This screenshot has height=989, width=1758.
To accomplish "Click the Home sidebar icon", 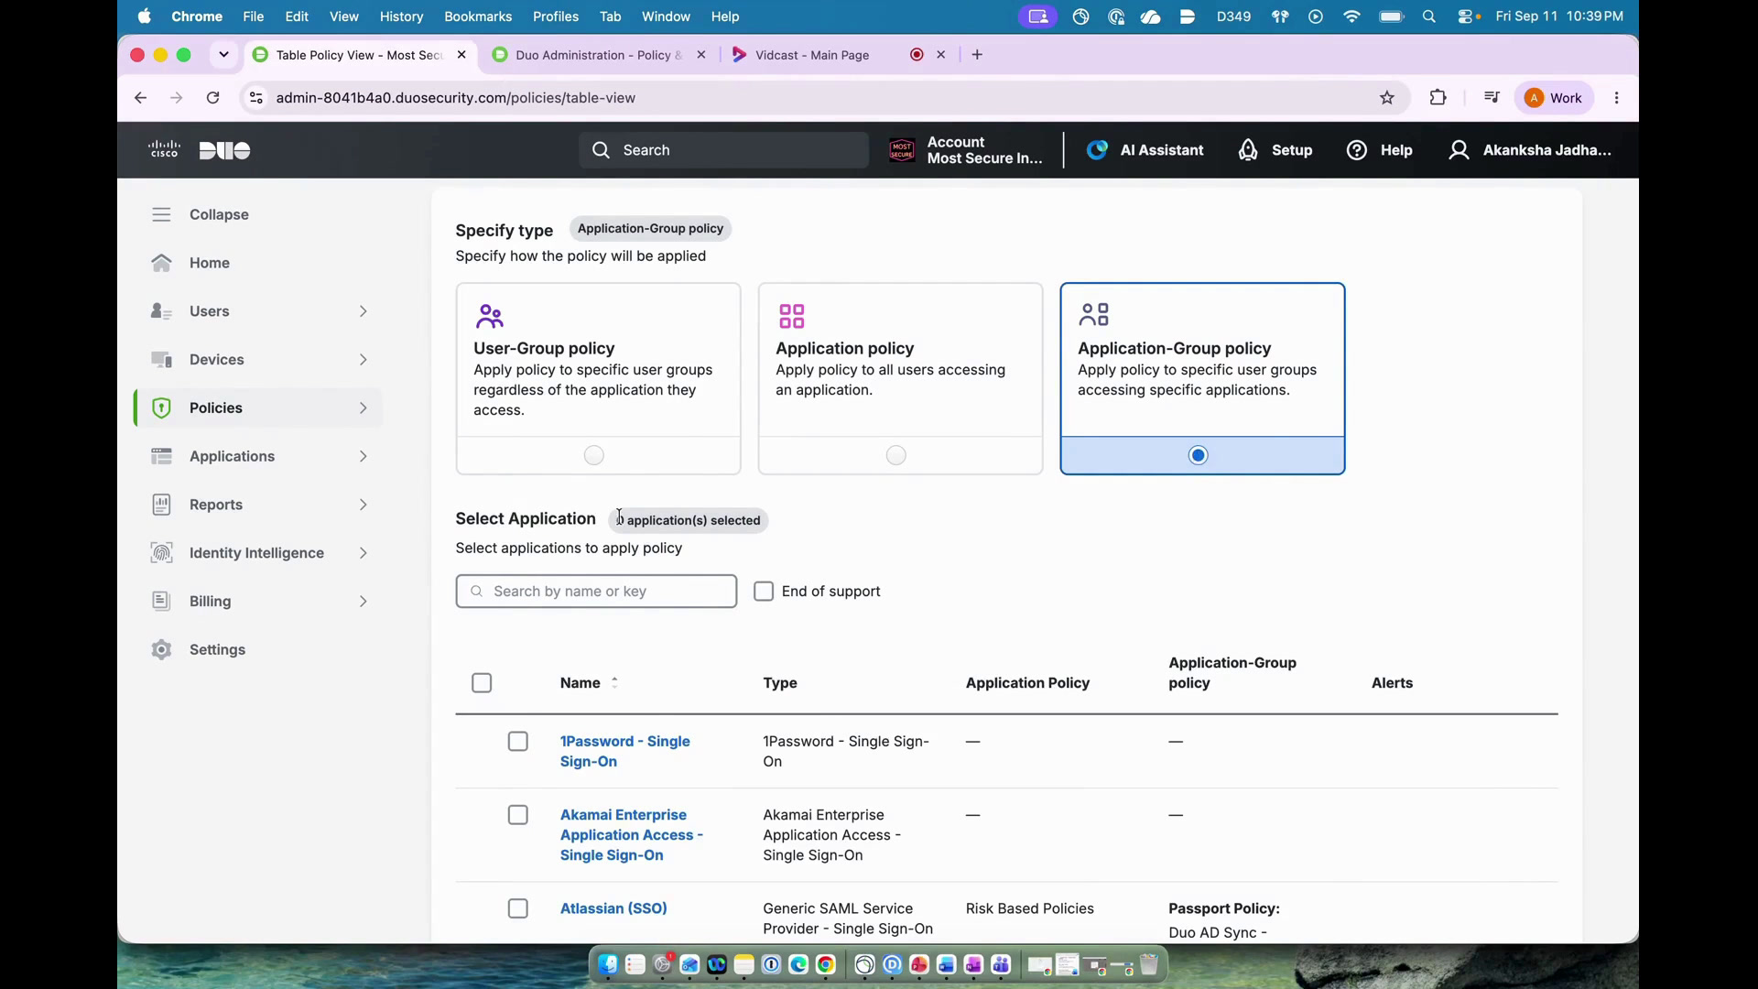I will point(162,263).
